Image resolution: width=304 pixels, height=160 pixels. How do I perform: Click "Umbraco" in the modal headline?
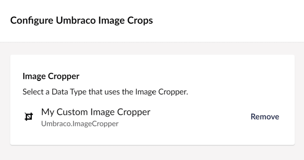(x=76, y=20)
